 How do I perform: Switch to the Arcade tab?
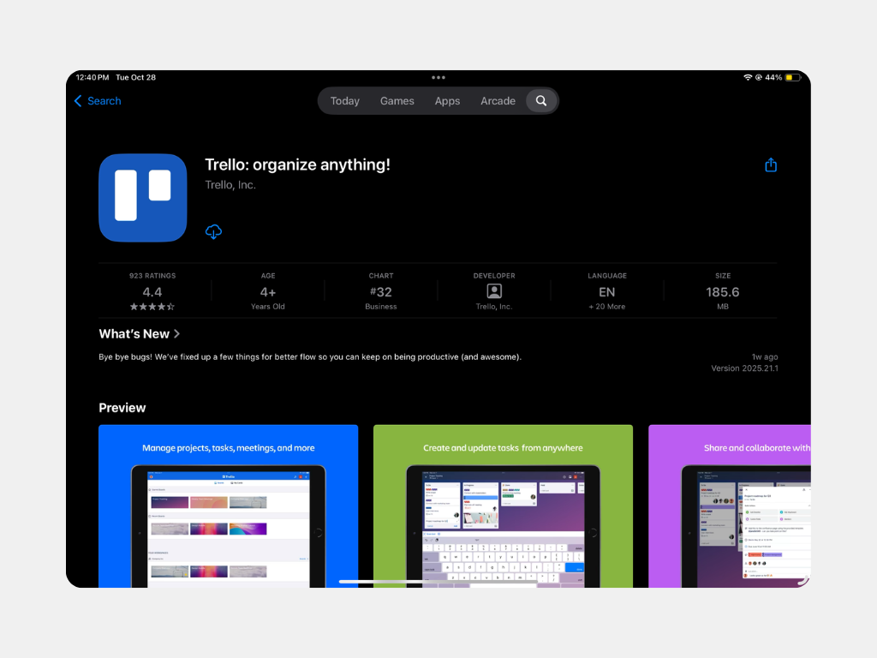click(498, 101)
